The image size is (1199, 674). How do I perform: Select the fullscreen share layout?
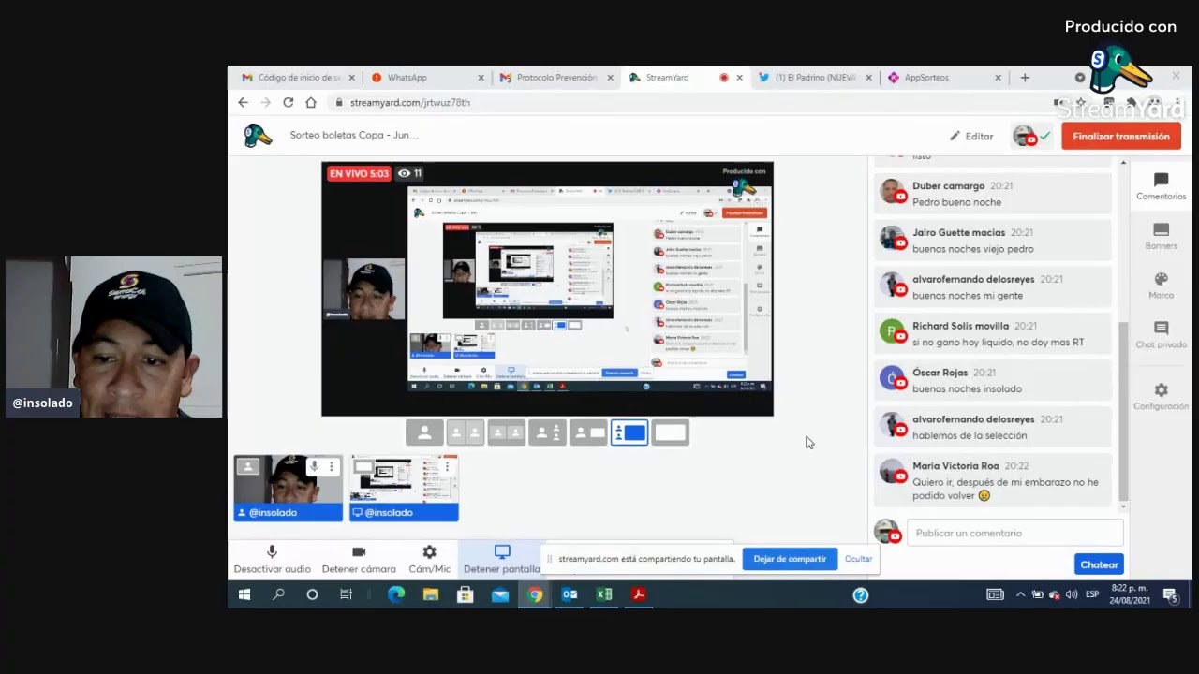(670, 432)
